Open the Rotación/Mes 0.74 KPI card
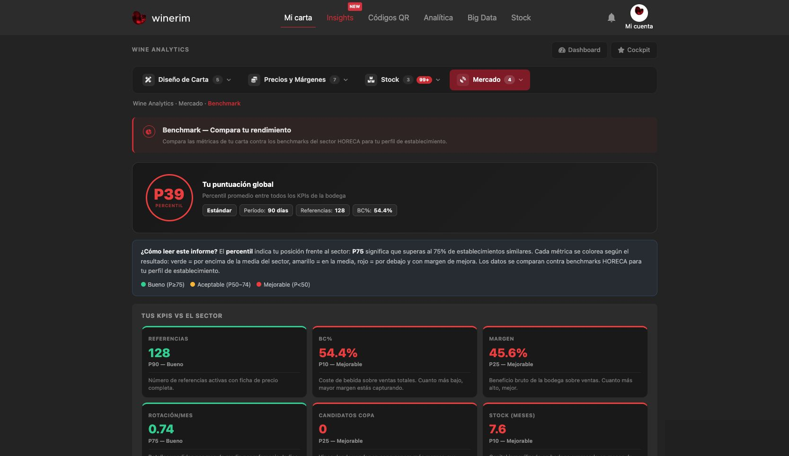The image size is (789, 456). [224, 429]
